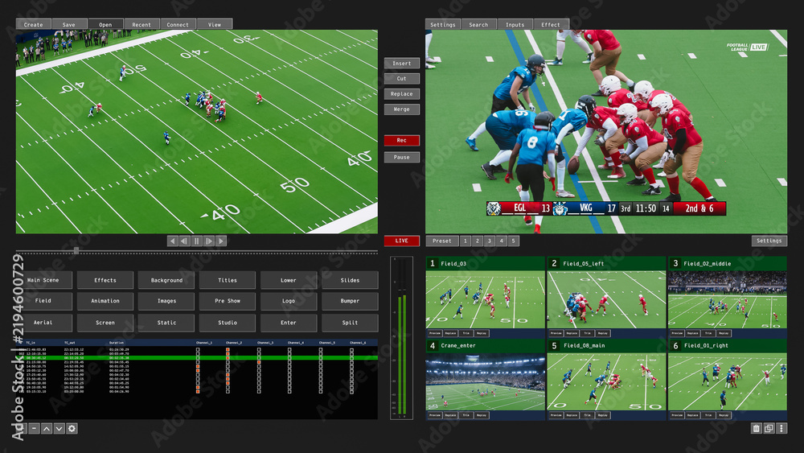Click the Preset button
This screenshot has height=453, width=804.
pyautogui.click(x=442, y=241)
